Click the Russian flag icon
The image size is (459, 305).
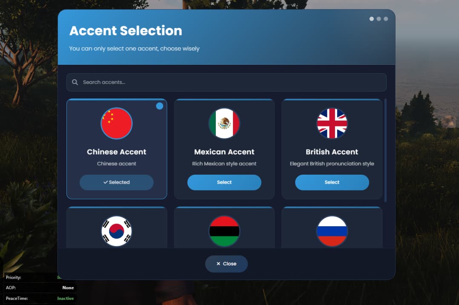pyautogui.click(x=332, y=231)
